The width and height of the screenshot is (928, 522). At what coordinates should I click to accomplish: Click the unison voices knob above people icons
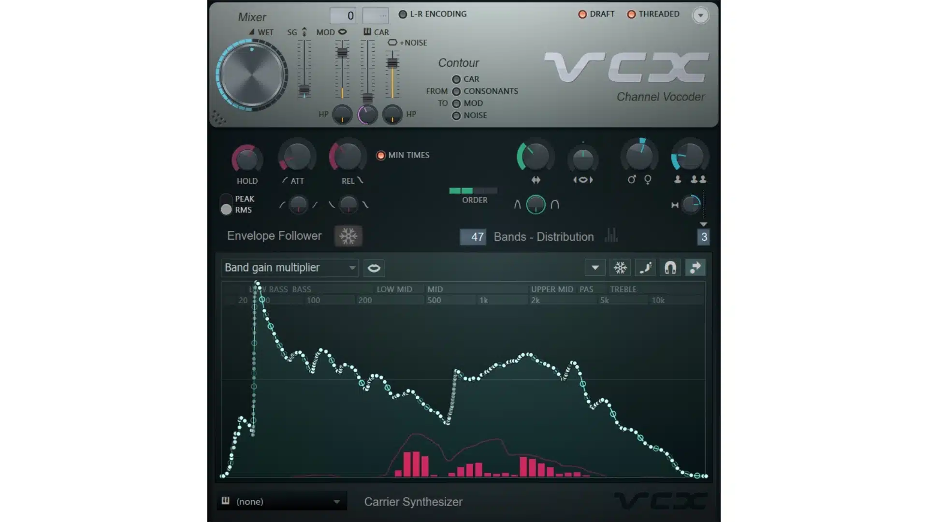[x=690, y=156]
